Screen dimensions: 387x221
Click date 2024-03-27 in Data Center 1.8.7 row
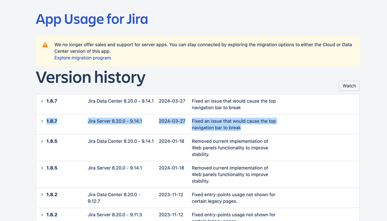[x=172, y=101]
